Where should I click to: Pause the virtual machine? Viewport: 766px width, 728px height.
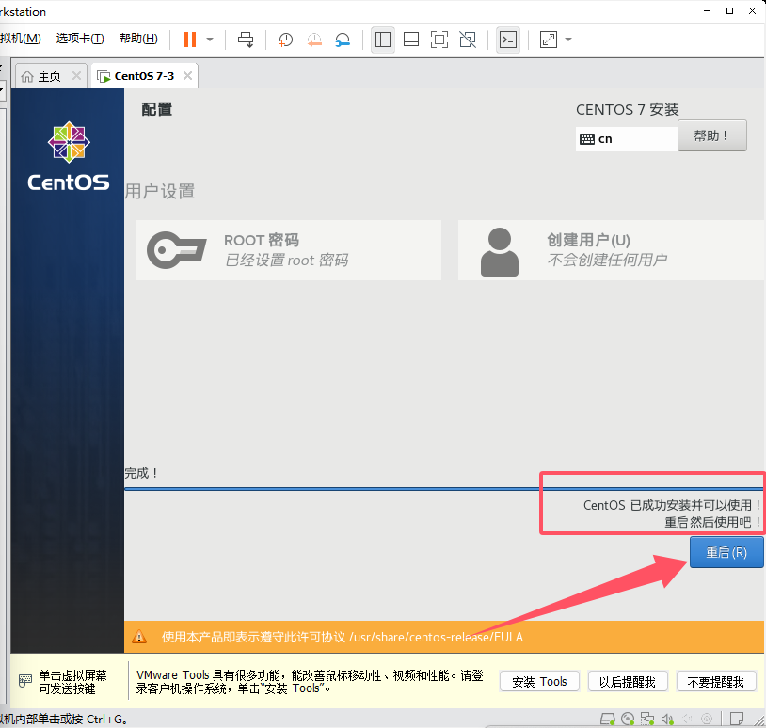(190, 40)
